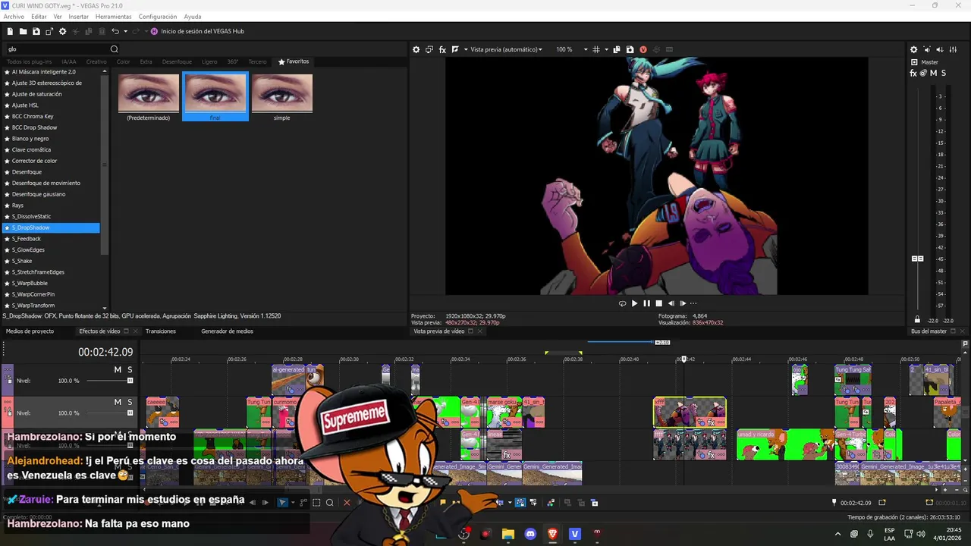Viewport: 971px width, 546px height.
Task: Open File Explorer from the taskbar
Action: 508,534
